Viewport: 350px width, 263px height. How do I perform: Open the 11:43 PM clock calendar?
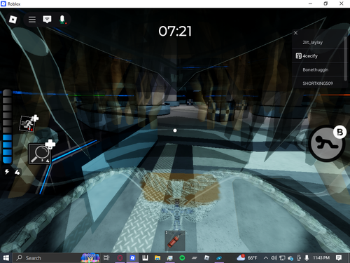[321, 258]
